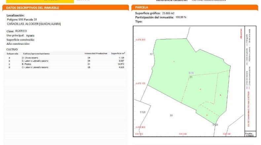This screenshot has width=261, height=145.
Task: Click the UTM coordinate label '633.000'
Action: (183, 134)
